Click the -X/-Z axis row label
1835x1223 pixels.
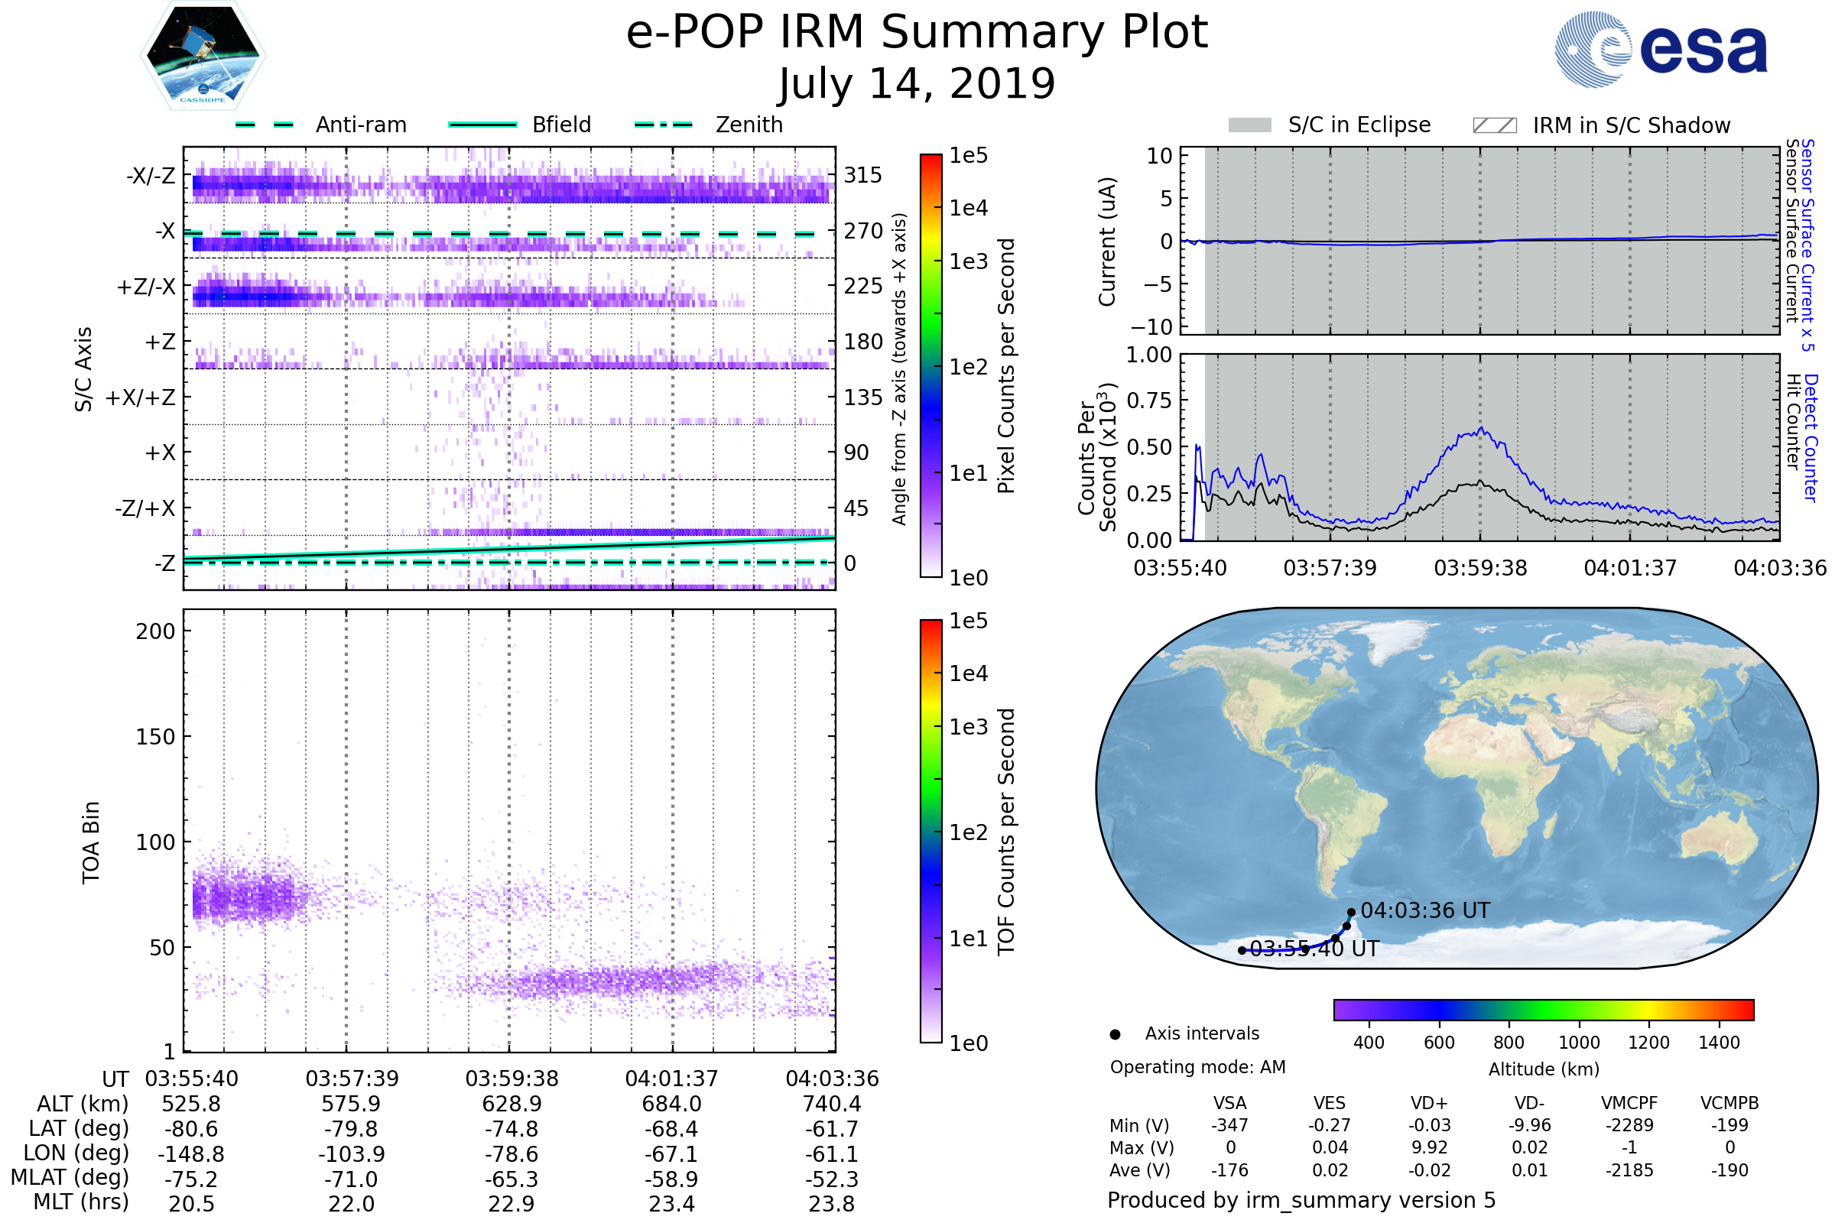pyautogui.click(x=151, y=176)
